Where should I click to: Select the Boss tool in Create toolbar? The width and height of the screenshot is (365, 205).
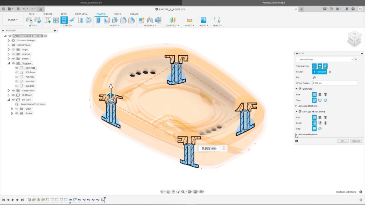tap(64, 20)
